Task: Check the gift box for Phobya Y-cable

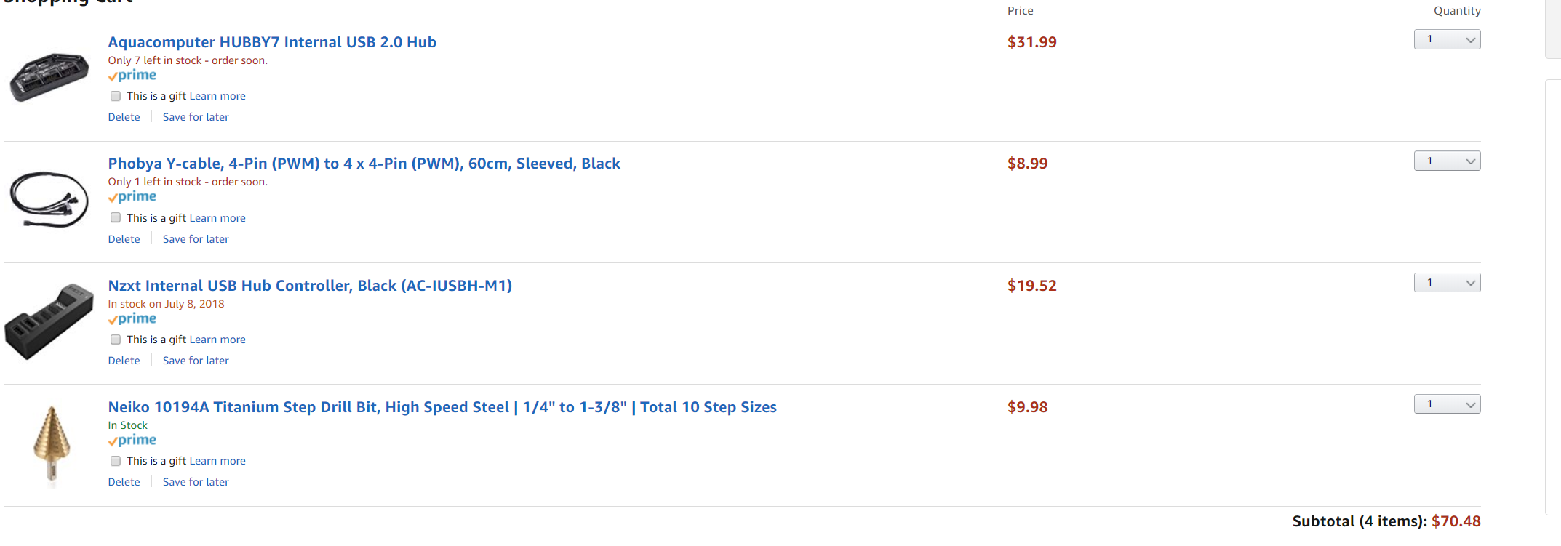Action: pyautogui.click(x=116, y=217)
